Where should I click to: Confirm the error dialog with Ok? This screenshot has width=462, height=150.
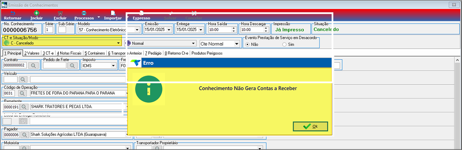tap(310, 126)
